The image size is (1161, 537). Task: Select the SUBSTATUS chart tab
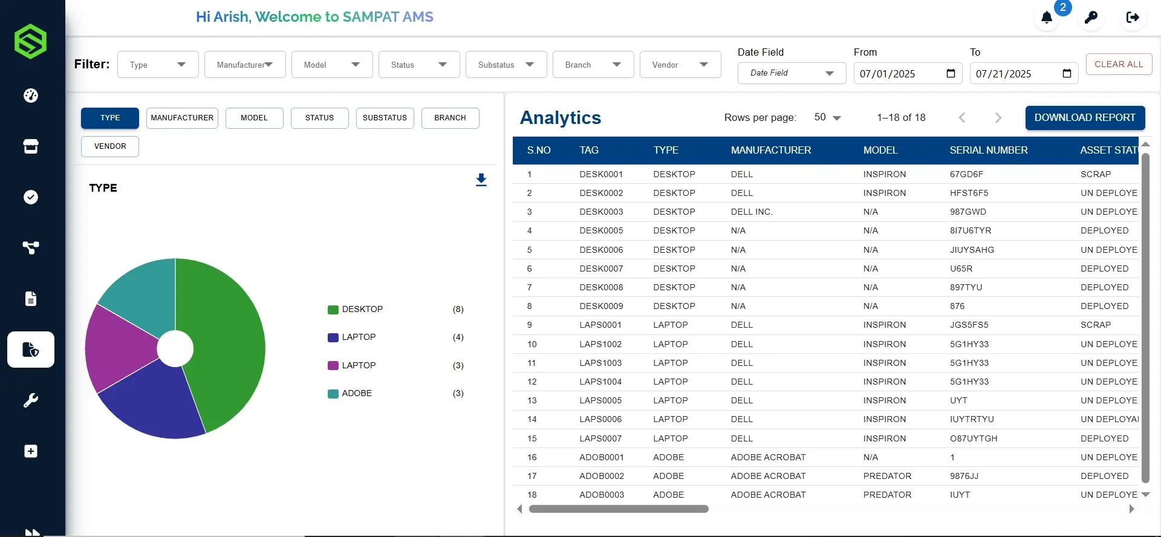pos(385,118)
